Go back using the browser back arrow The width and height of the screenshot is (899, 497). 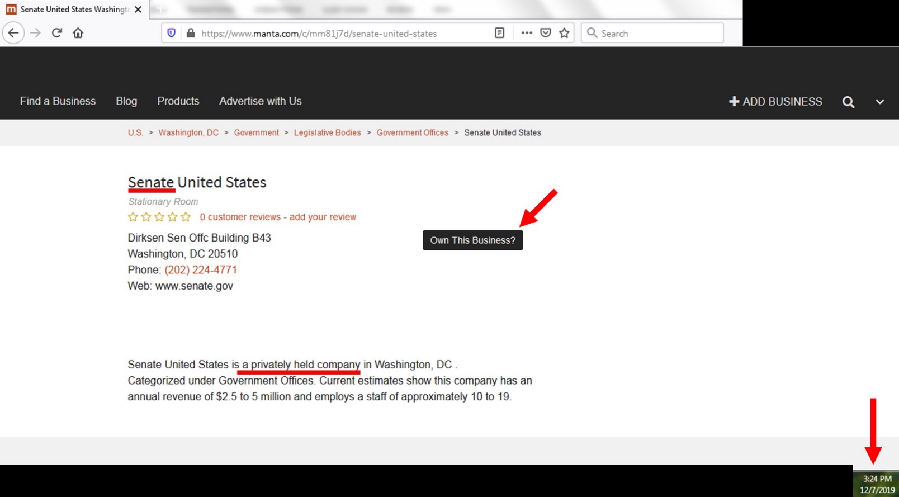(x=13, y=33)
